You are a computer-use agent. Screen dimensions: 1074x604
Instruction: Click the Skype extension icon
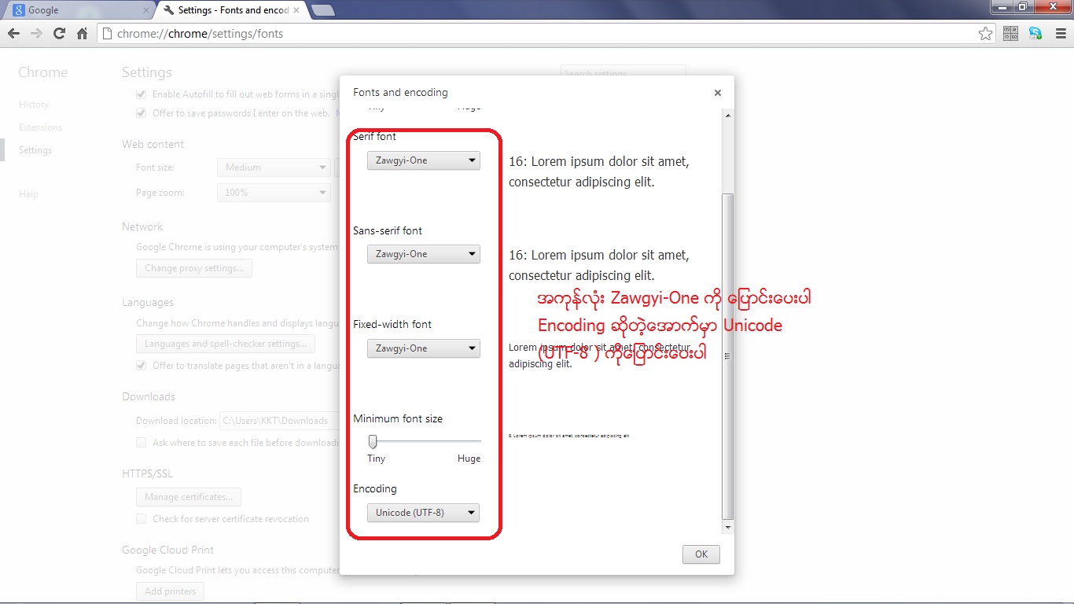click(1035, 34)
